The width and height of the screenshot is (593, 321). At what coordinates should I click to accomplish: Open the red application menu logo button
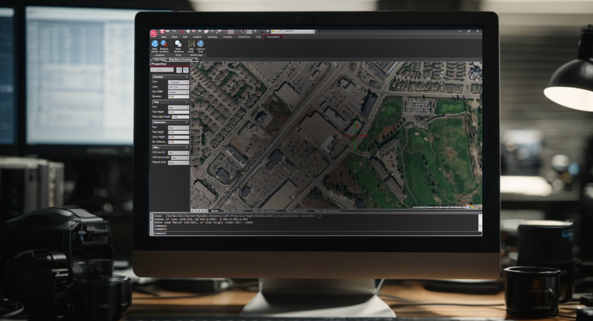pos(153,34)
